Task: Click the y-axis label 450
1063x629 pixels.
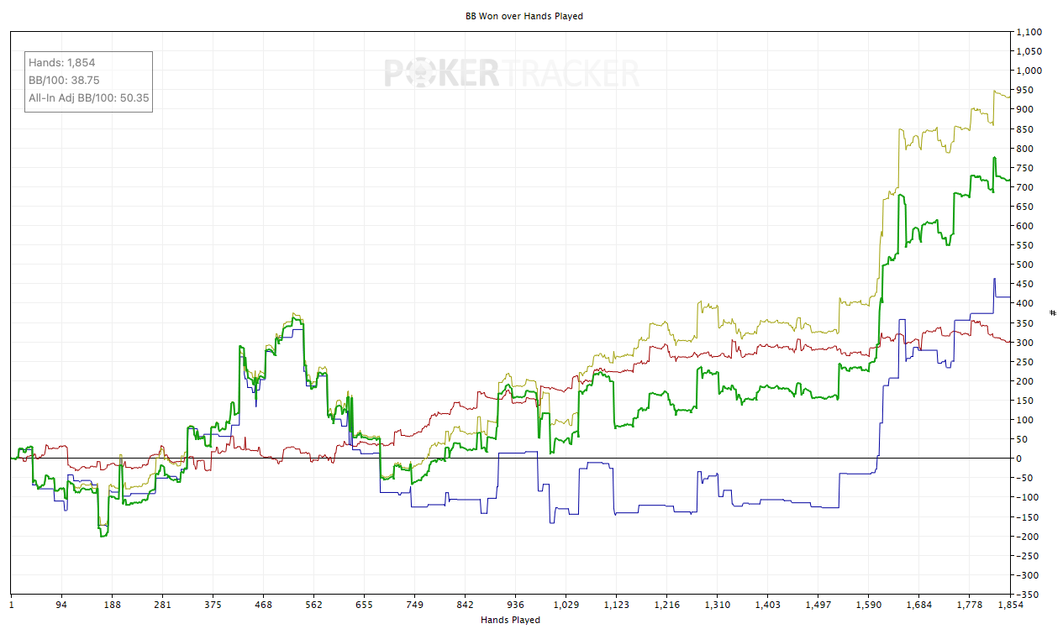Action: point(1024,284)
